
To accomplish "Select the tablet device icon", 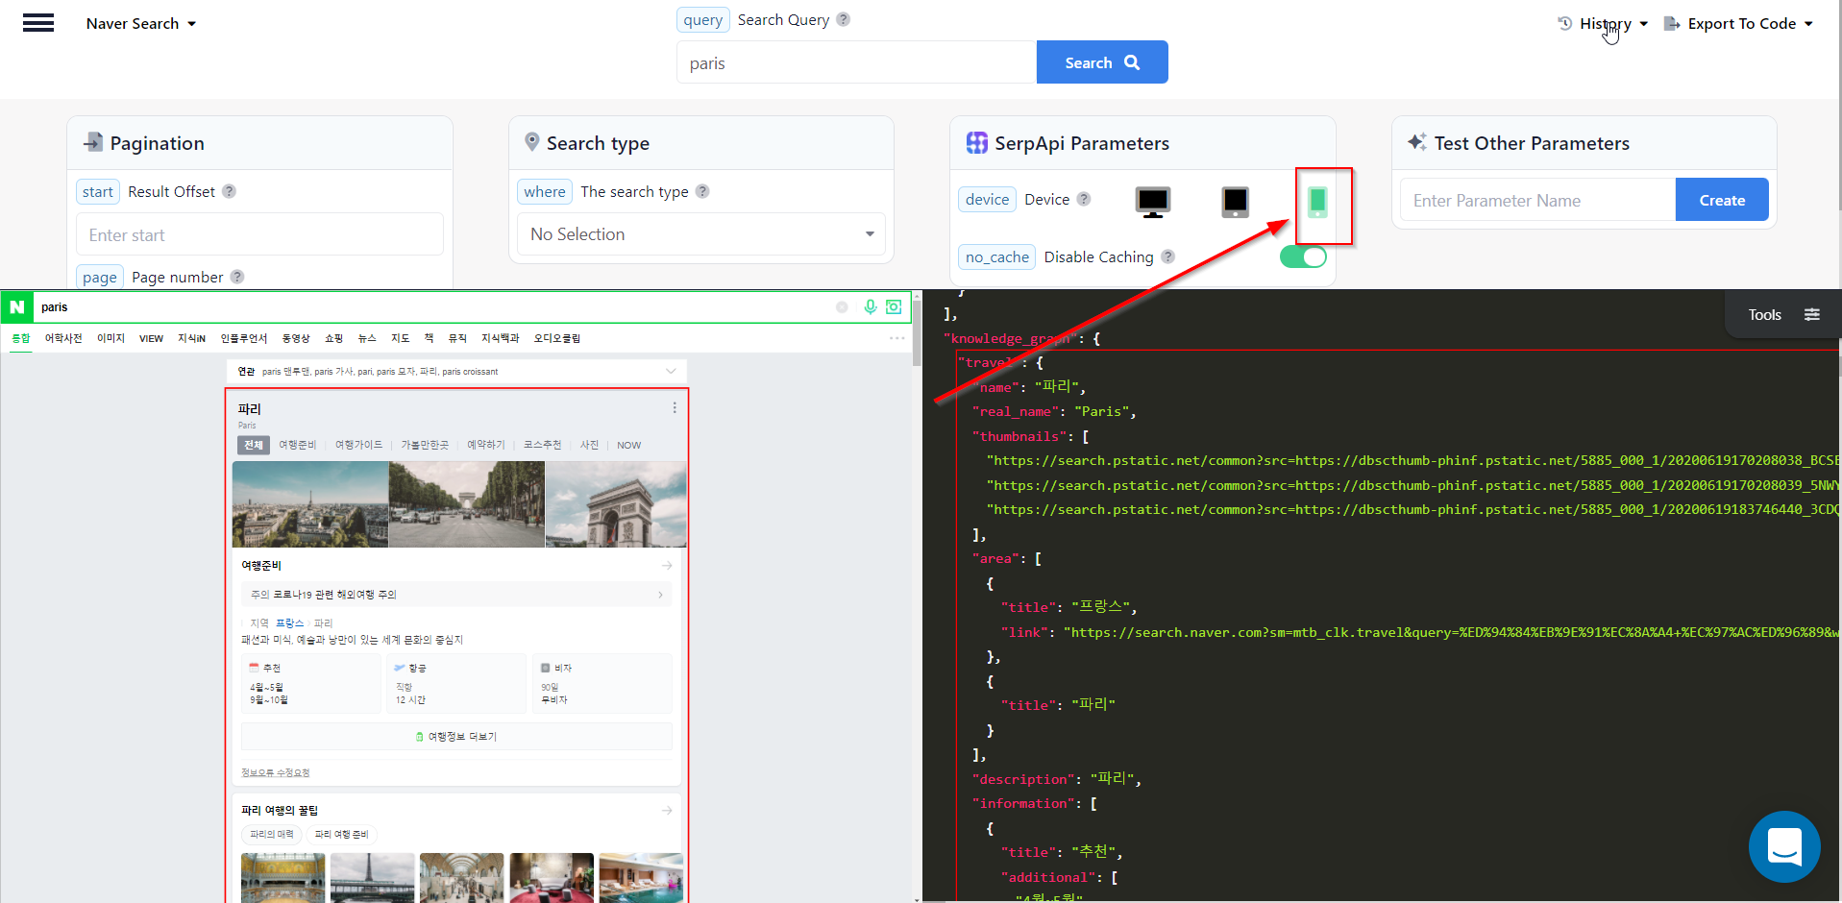I will [x=1235, y=201].
